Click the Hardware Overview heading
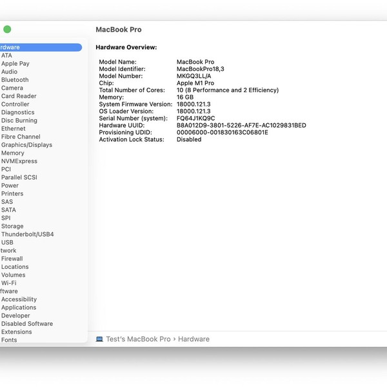 (126, 47)
